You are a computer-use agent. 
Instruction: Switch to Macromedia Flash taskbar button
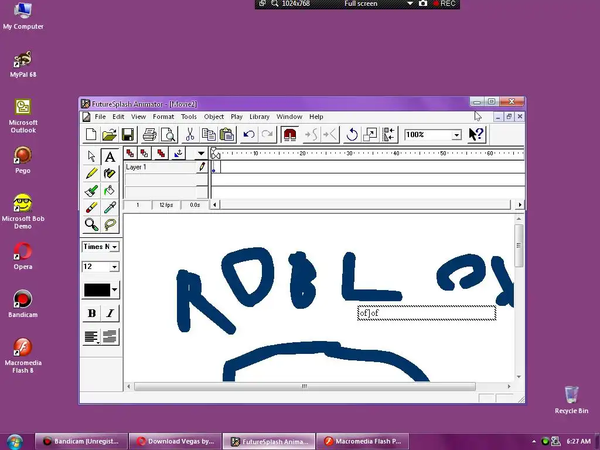click(x=363, y=441)
